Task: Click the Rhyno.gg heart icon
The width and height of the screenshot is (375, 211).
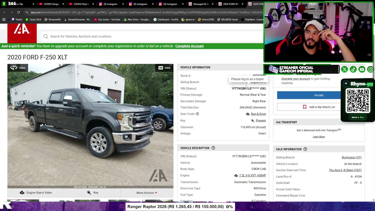Action: [x=346, y=84]
